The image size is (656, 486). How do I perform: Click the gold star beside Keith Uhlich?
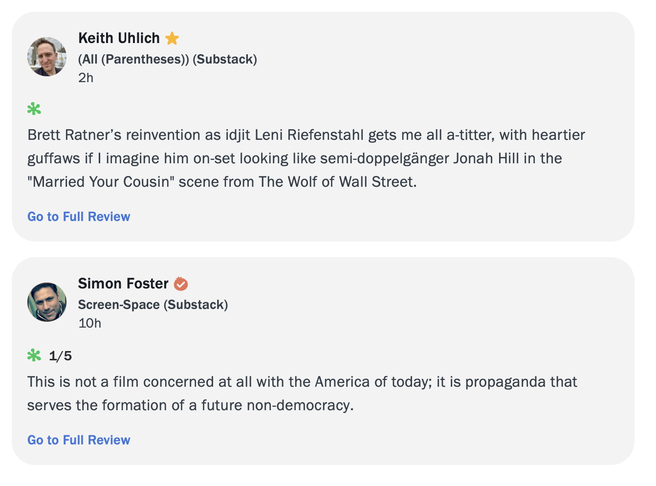coord(172,38)
